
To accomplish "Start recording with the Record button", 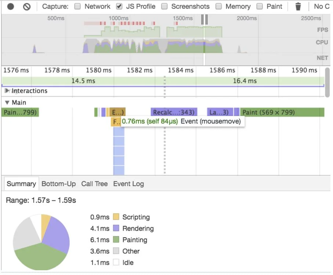I will (10, 6).
